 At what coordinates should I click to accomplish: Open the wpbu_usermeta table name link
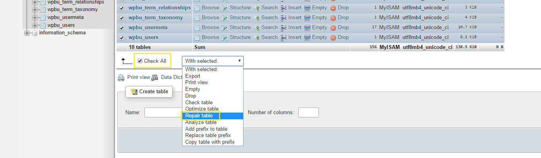coord(148,28)
